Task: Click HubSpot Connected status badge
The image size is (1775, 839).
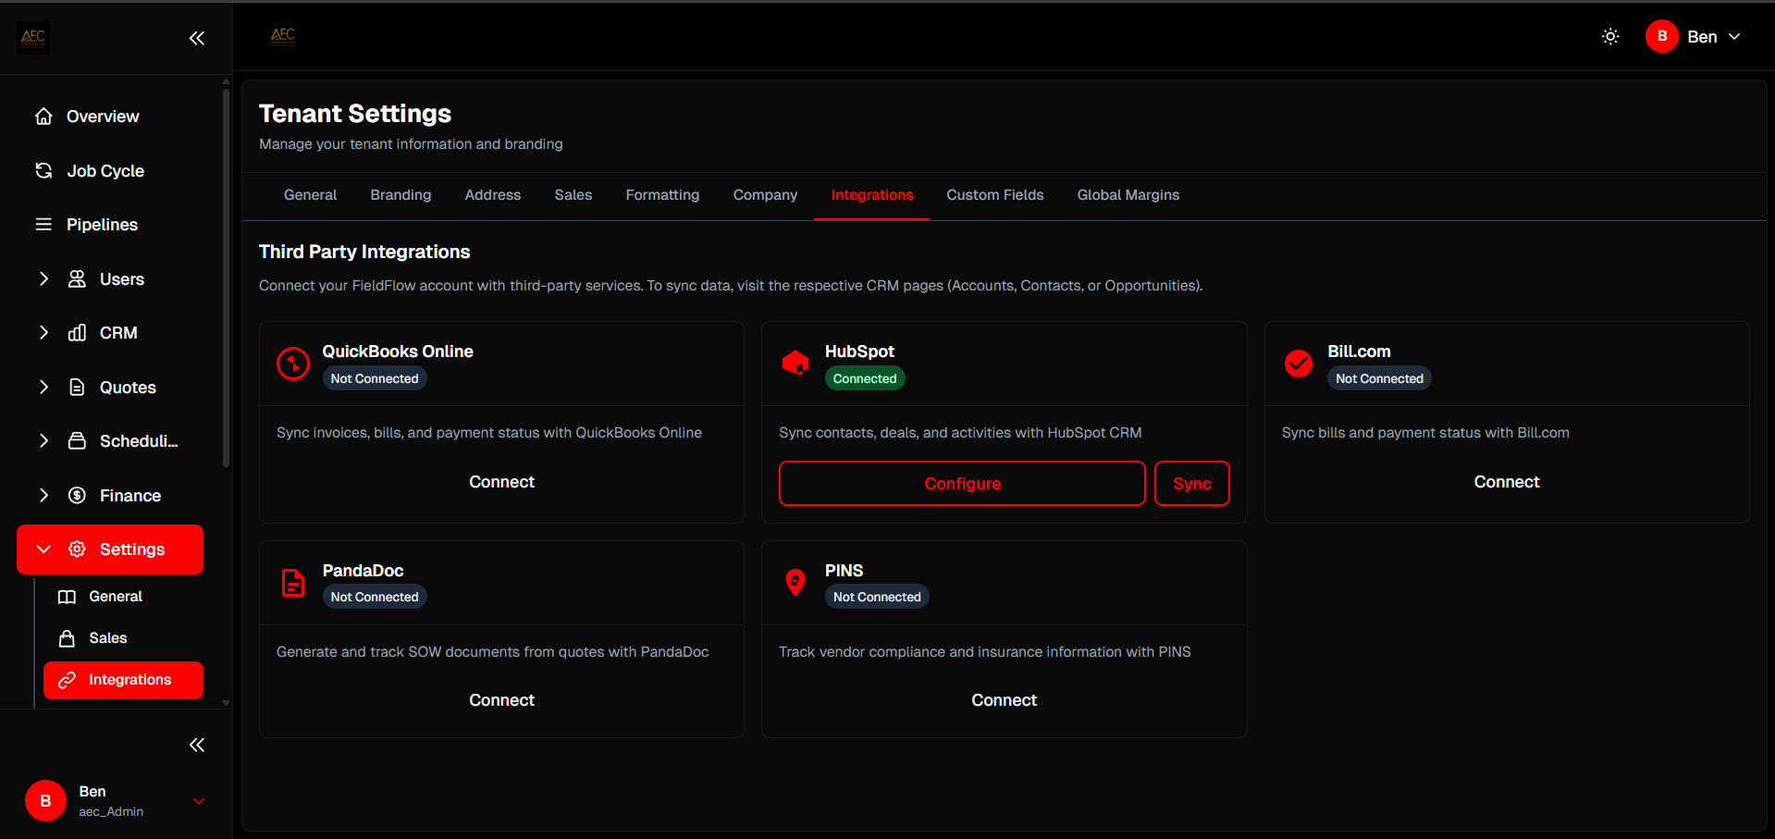Action: pyautogui.click(x=865, y=378)
